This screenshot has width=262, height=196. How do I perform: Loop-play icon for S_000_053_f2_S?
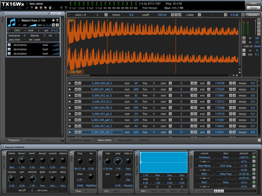coord(80,102)
